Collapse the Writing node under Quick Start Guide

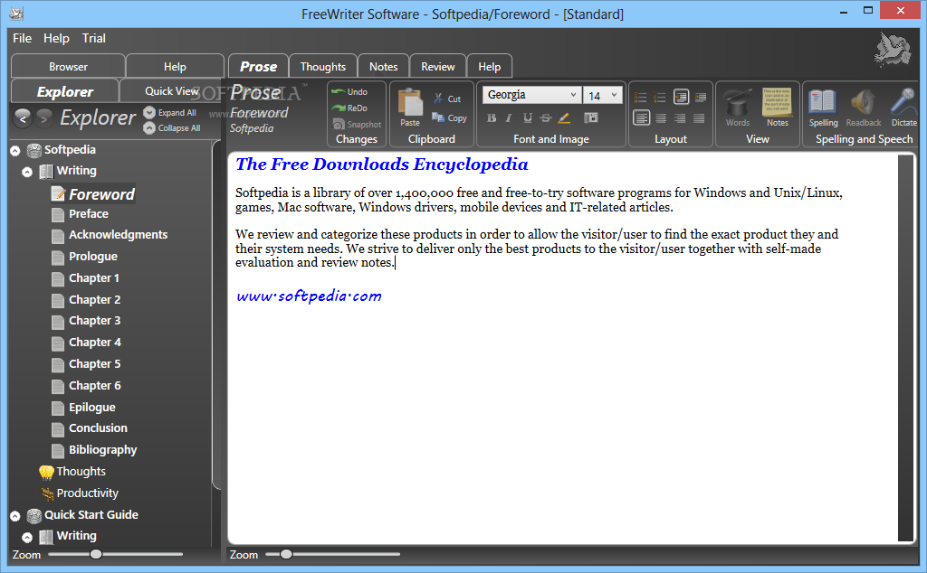point(26,538)
